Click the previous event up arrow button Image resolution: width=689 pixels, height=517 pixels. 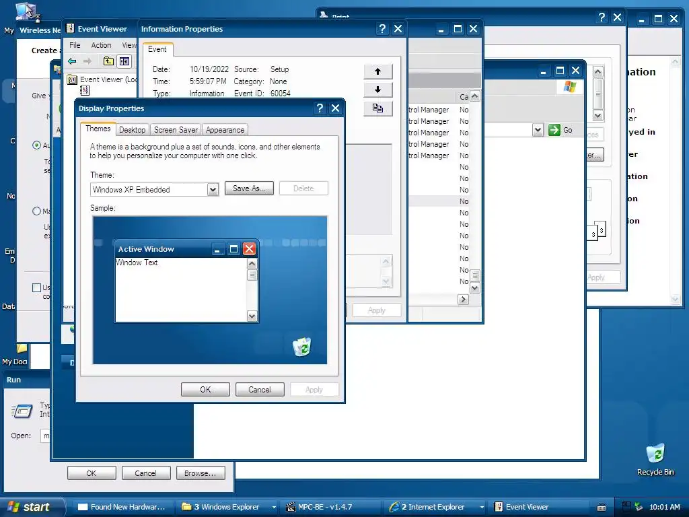(378, 71)
